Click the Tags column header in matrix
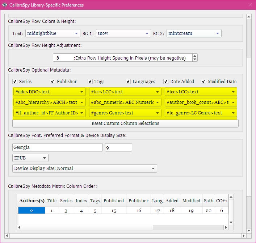 coord(95,201)
